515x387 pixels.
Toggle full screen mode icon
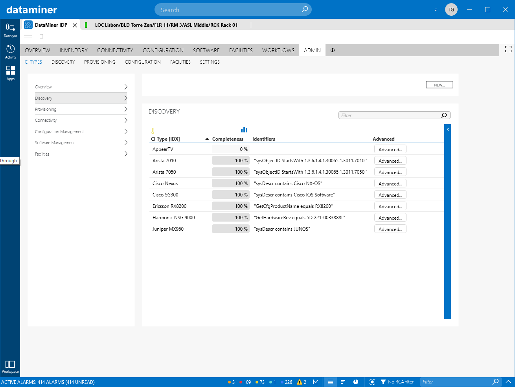[508, 49]
